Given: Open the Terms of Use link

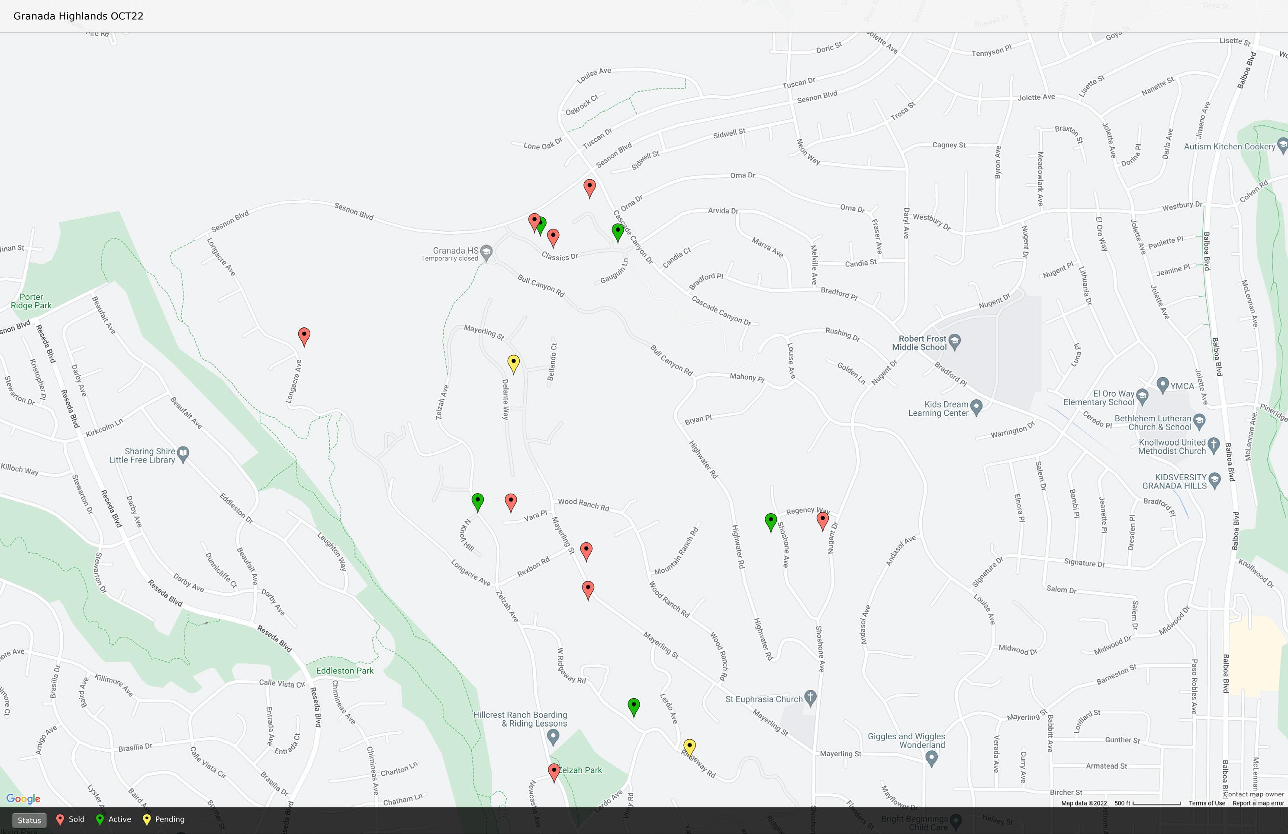Looking at the screenshot, I should [x=1206, y=803].
